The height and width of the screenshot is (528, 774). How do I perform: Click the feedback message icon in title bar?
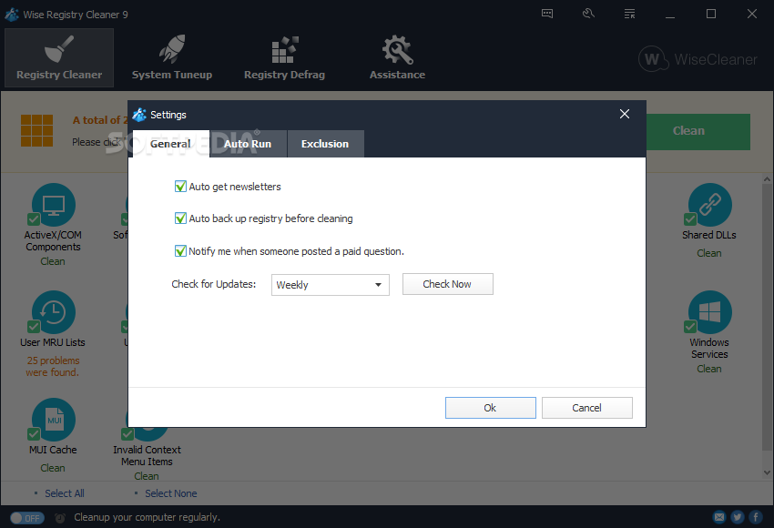click(547, 14)
